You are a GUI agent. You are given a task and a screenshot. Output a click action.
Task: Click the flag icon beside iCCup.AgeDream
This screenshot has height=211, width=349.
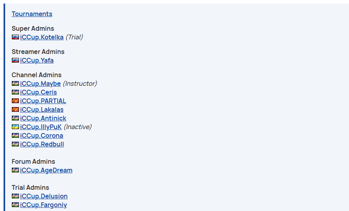click(15, 170)
